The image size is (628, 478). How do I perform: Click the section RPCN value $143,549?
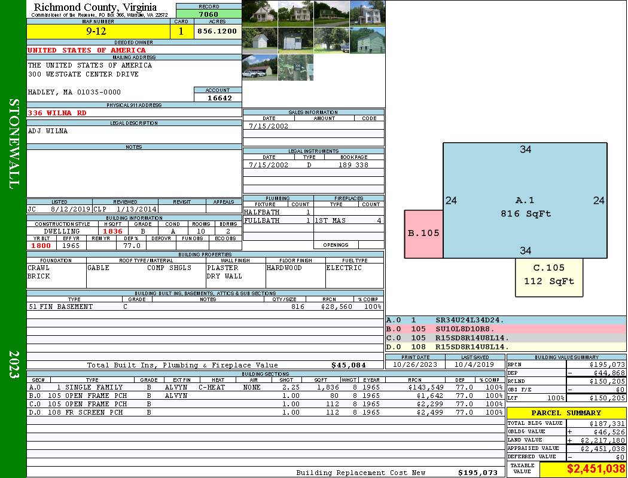pos(425,387)
